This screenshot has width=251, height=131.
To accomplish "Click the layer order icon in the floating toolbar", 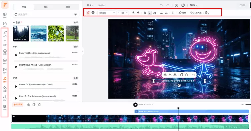I will 165,75.
